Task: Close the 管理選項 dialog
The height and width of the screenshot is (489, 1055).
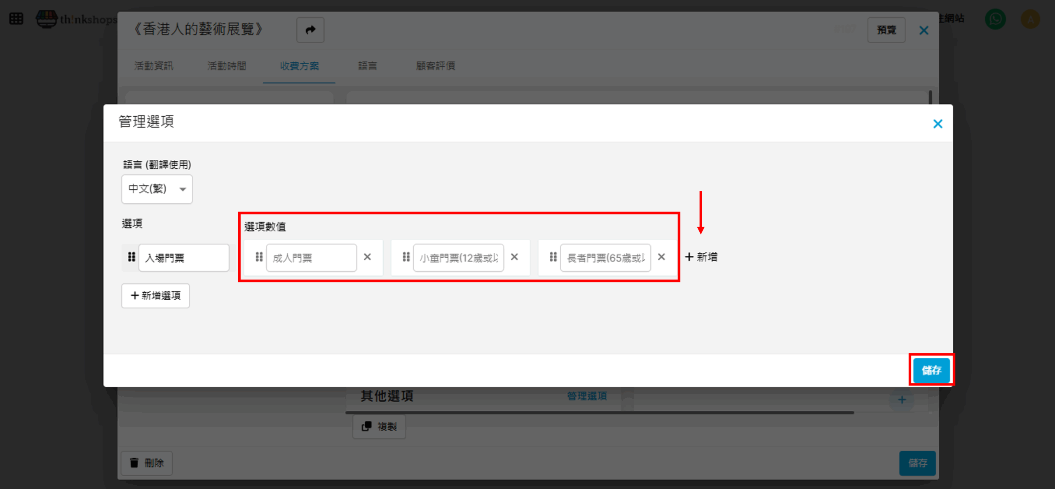Action: tap(938, 124)
